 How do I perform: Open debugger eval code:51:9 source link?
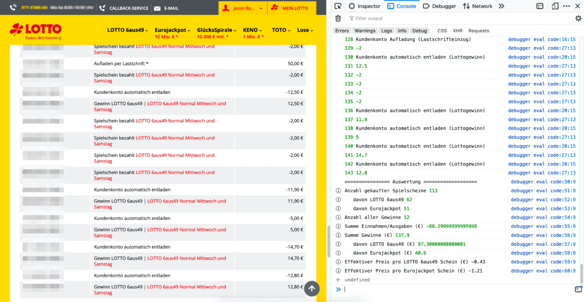(544, 191)
